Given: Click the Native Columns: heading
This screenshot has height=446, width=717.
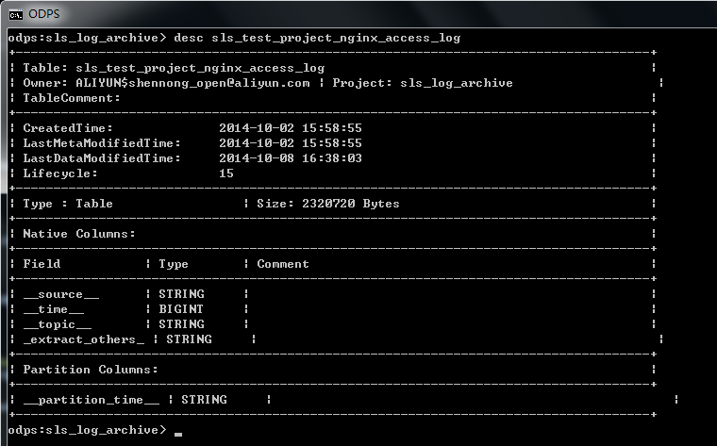Looking at the screenshot, I should click(x=79, y=234).
